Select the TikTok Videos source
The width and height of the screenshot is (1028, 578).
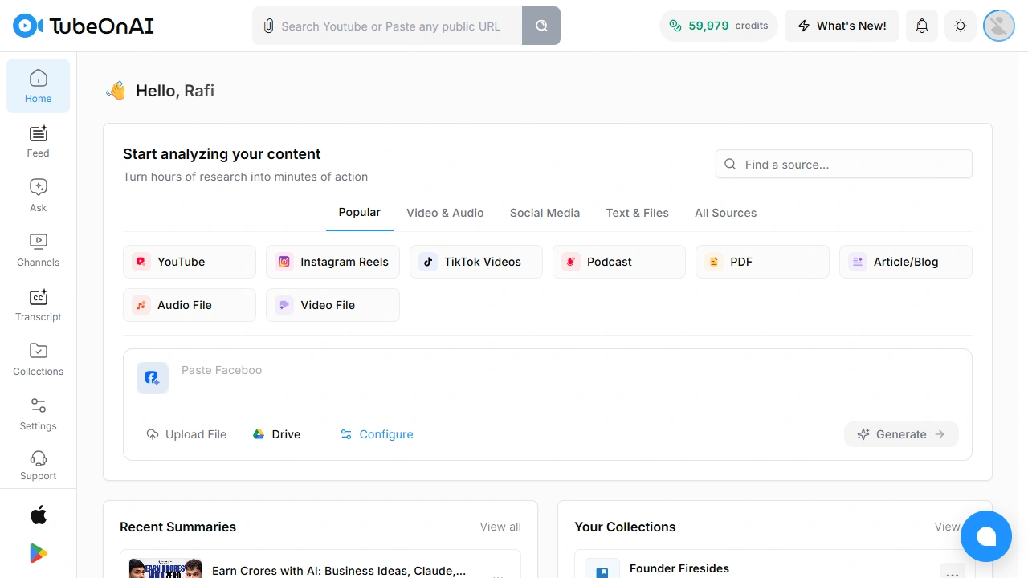click(x=476, y=262)
